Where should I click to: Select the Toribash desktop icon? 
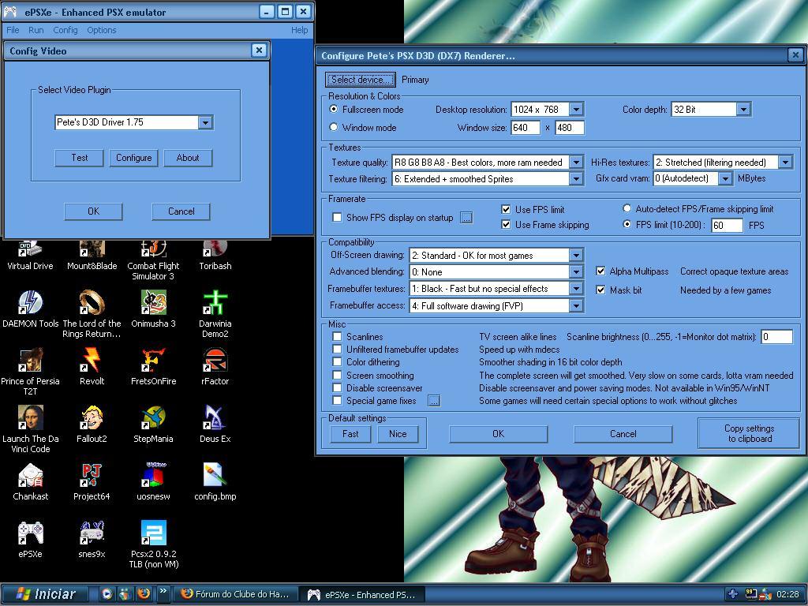[215, 256]
